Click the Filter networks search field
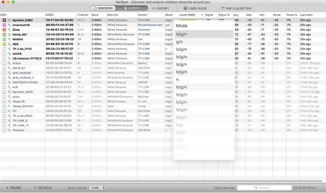 click(264, 188)
